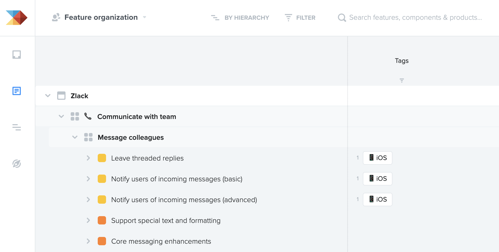The width and height of the screenshot is (499, 252).
Task: Open the Insights inbox sidebar icon
Action: 17,55
